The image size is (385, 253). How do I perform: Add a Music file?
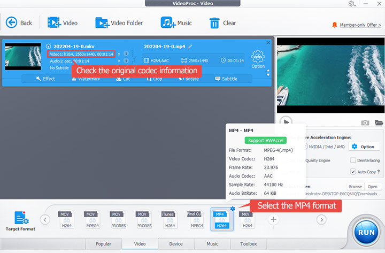(x=176, y=23)
